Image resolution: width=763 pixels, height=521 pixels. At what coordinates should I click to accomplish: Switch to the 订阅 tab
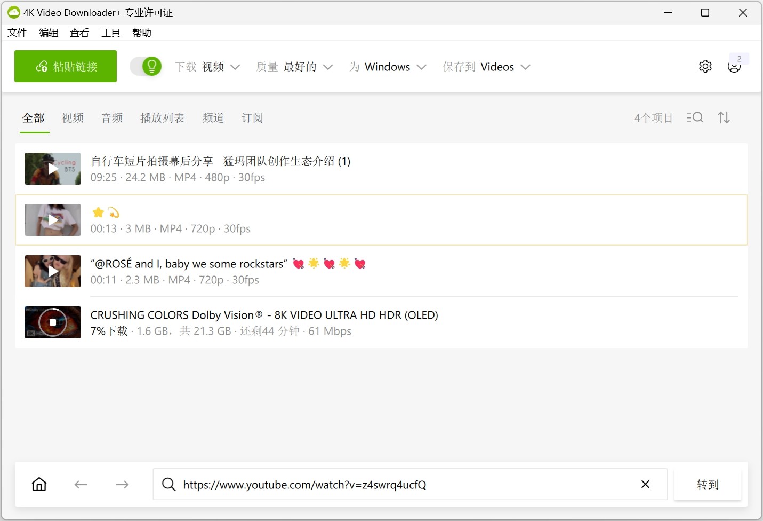tap(252, 118)
